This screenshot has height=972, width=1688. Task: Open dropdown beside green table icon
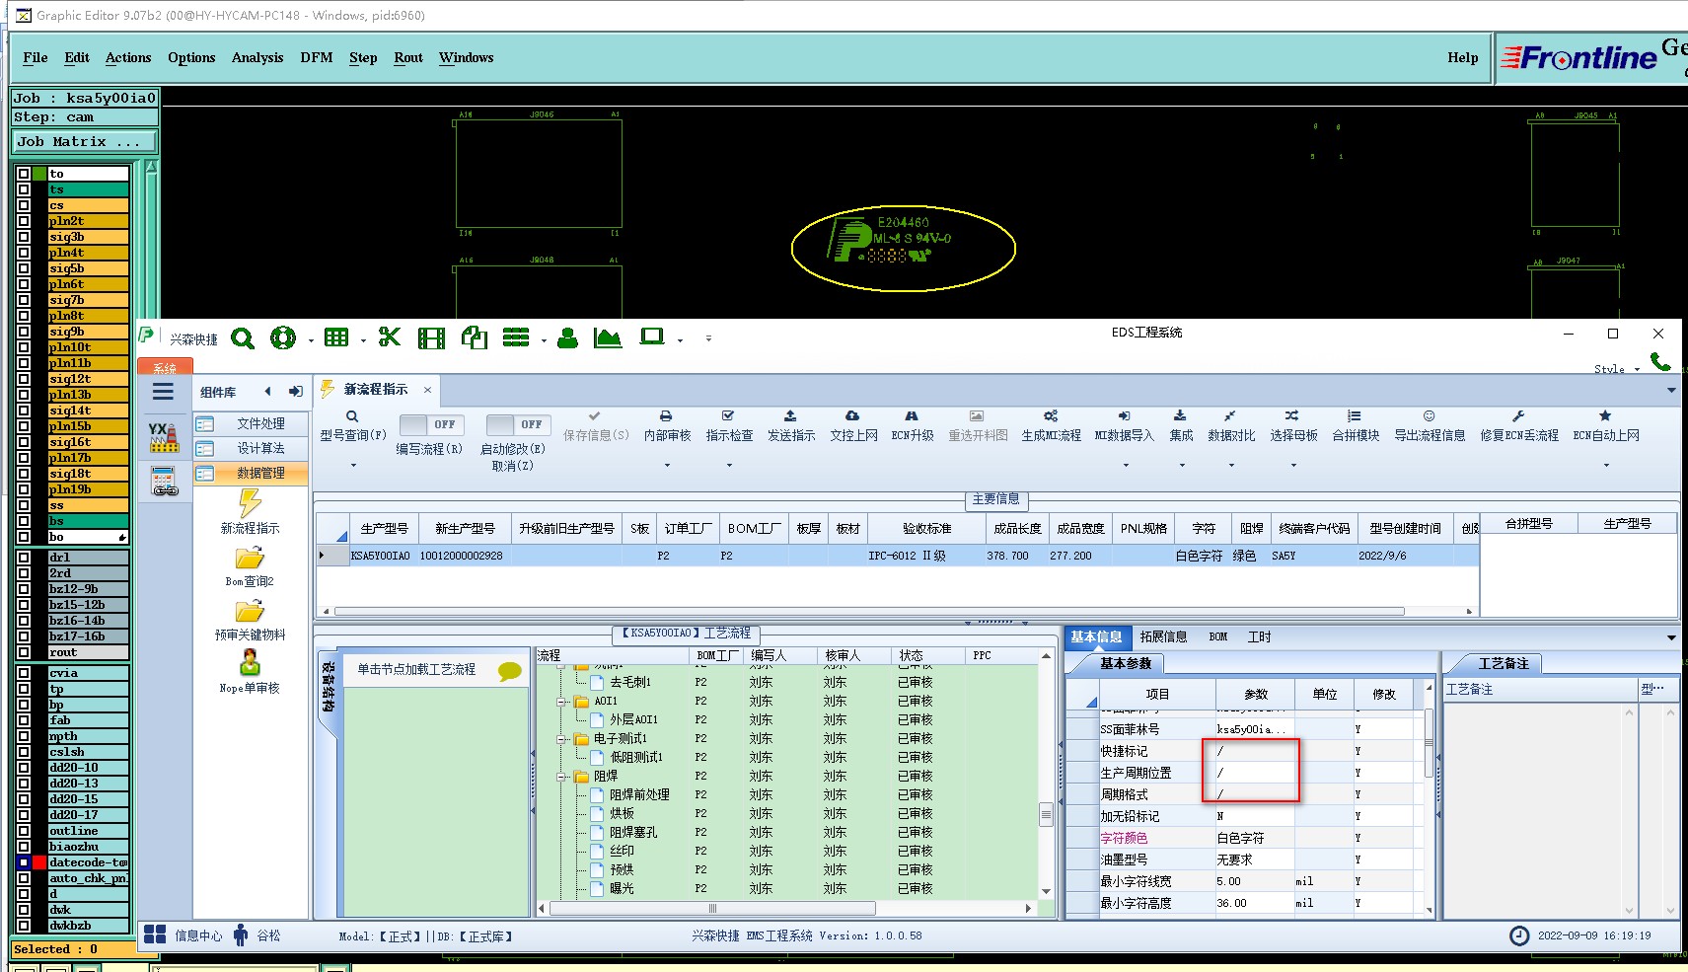(363, 340)
